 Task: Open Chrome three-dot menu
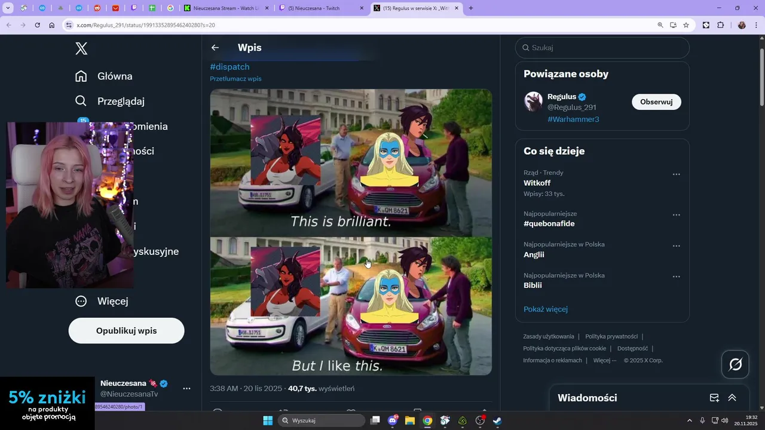click(x=757, y=25)
